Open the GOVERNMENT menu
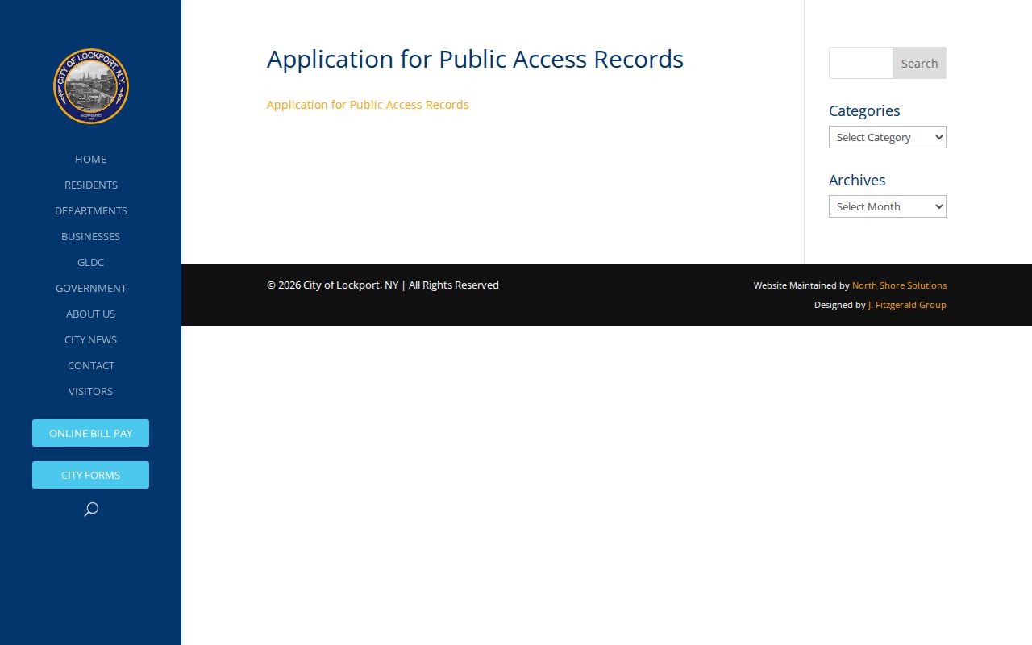The height and width of the screenshot is (645, 1032). 91,288
